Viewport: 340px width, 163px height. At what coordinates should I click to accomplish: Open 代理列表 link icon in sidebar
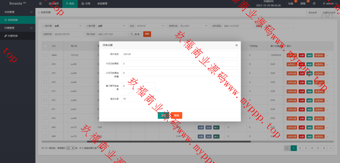5,36
